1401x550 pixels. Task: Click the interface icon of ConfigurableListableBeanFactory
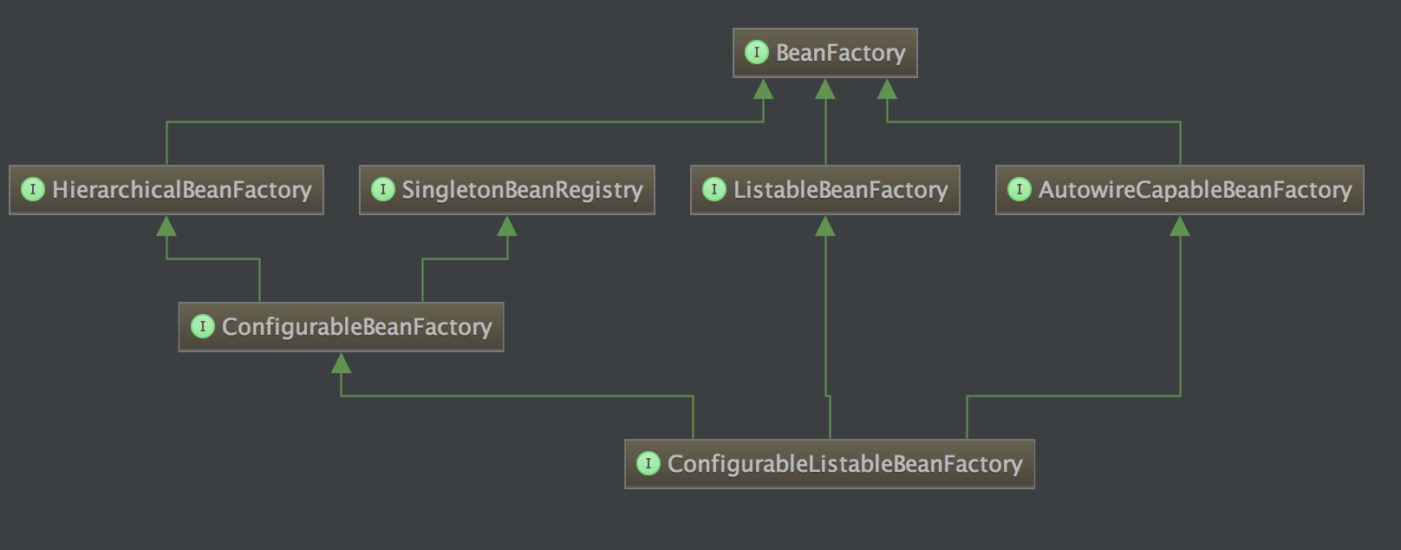(x=648, y=463)
